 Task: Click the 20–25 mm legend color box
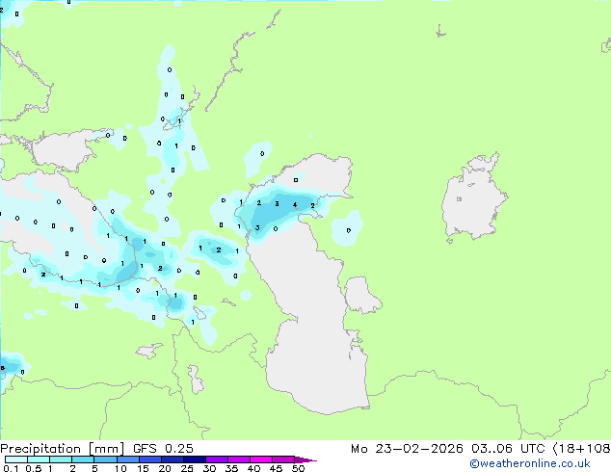click(x=172, y=459)
